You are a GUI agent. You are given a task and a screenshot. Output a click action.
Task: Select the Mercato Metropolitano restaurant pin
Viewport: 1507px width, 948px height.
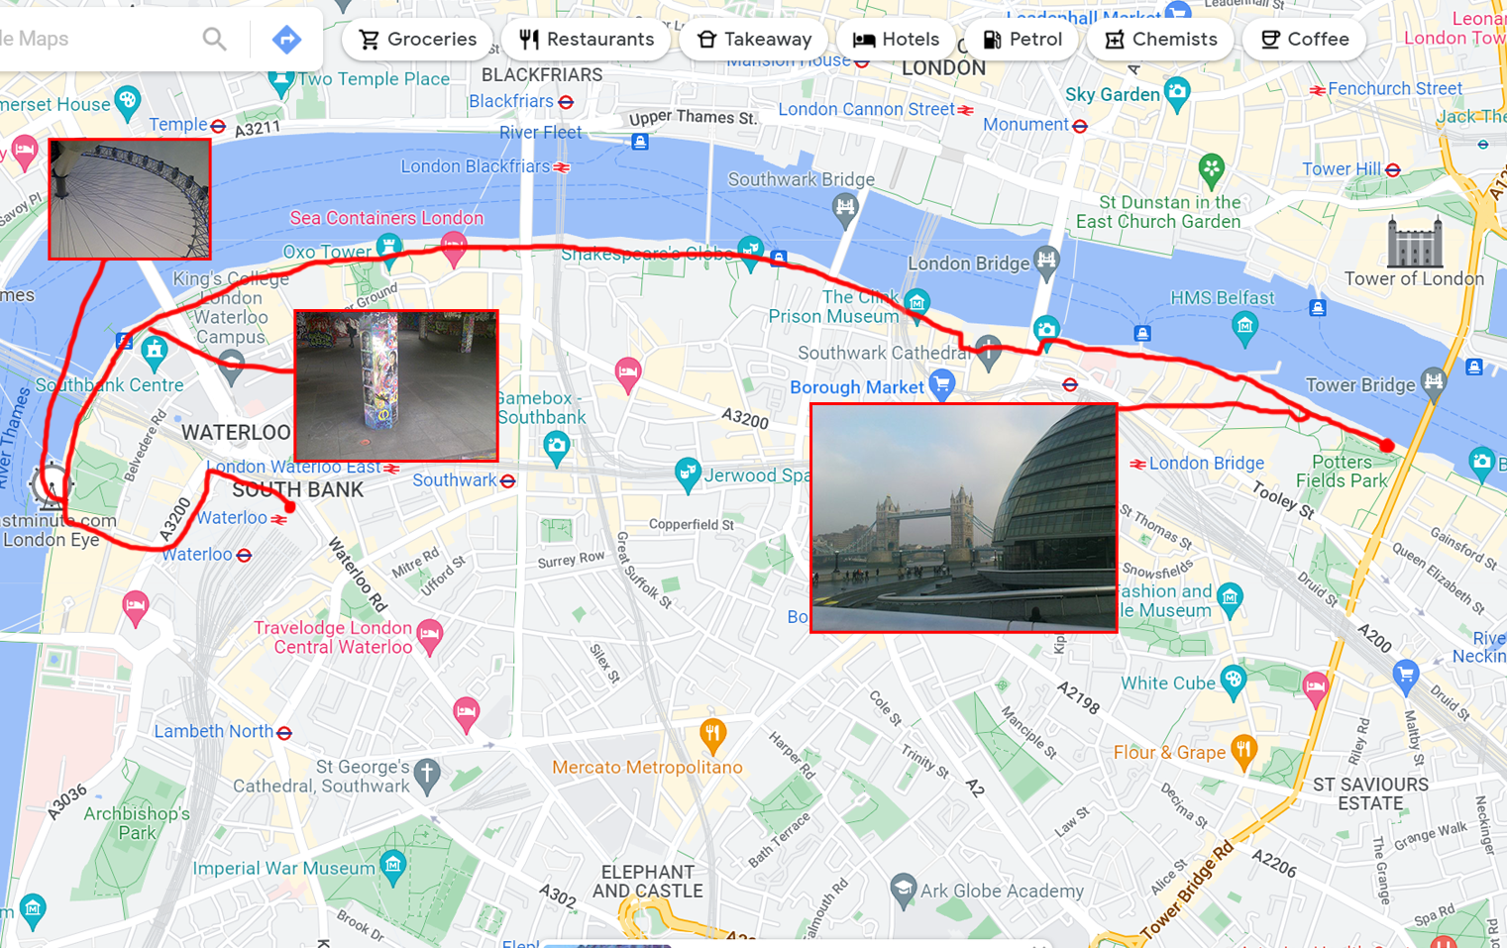click(x=712, y=736)
